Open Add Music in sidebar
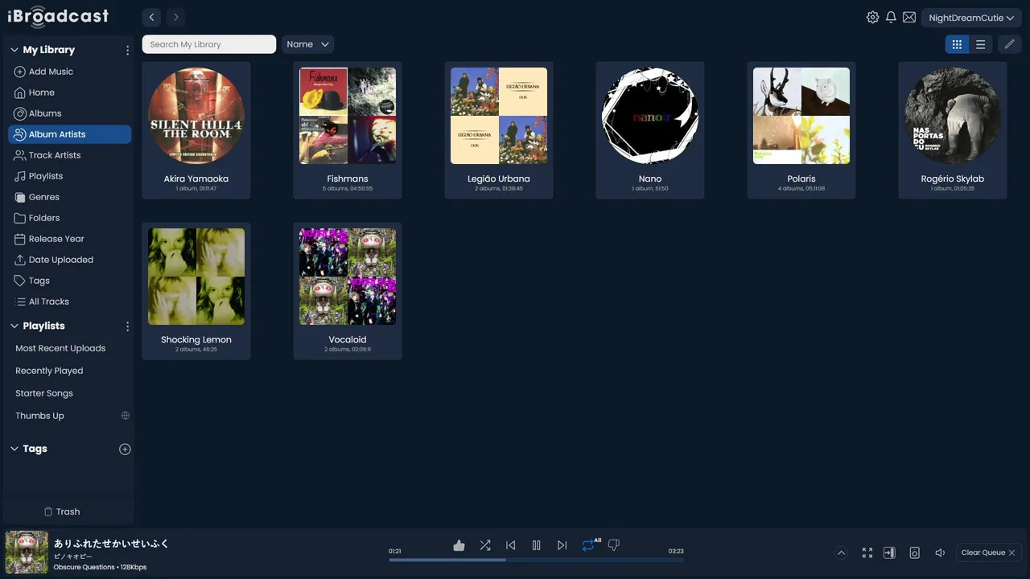Viewport: 1030px width, 579px height. point(70,72)
